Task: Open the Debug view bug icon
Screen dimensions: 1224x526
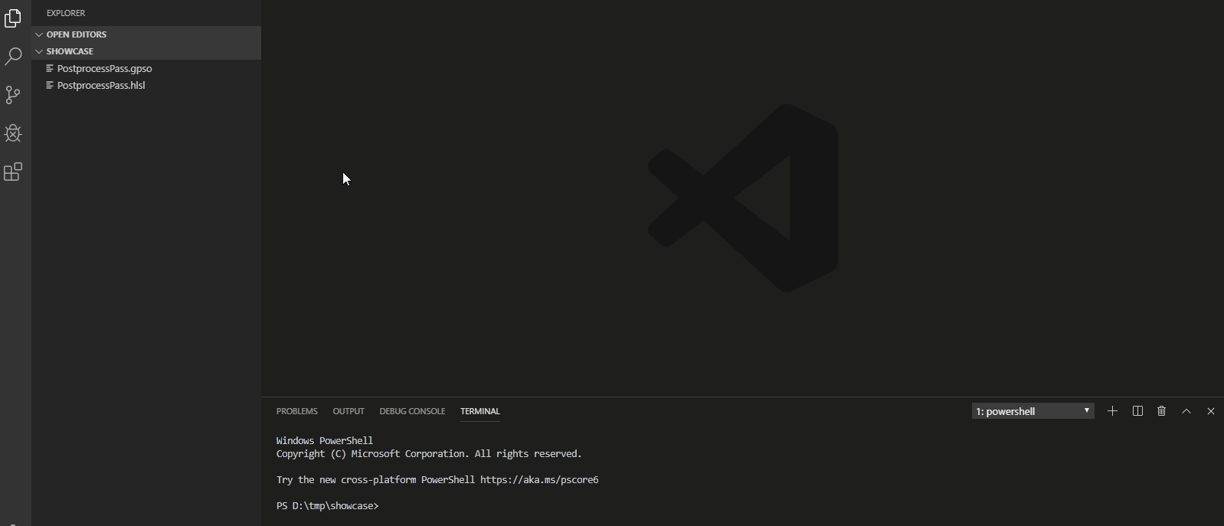Action: 13,133
